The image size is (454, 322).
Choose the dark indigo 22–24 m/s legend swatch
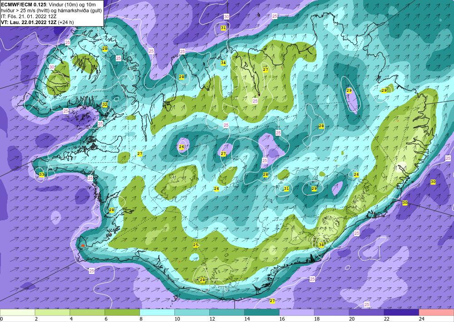(x=402, y=312)
